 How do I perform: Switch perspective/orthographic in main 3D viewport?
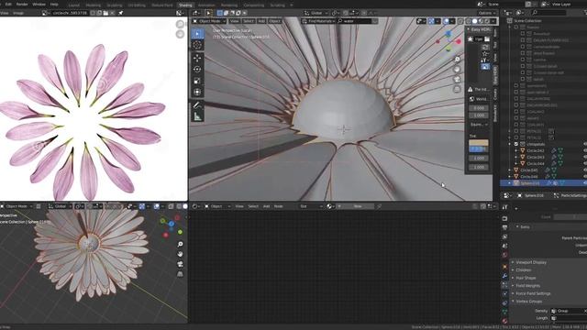pos(457,89)
